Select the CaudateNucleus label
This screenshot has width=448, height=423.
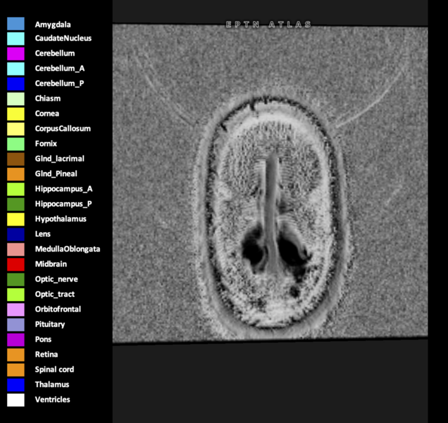click(x=63, y=38)
